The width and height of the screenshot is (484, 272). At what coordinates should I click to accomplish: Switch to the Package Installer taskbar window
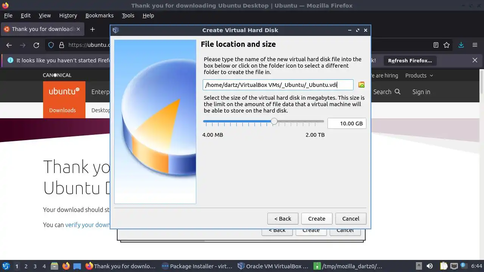[197, 266]
